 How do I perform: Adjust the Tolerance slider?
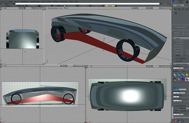[184, 68]
